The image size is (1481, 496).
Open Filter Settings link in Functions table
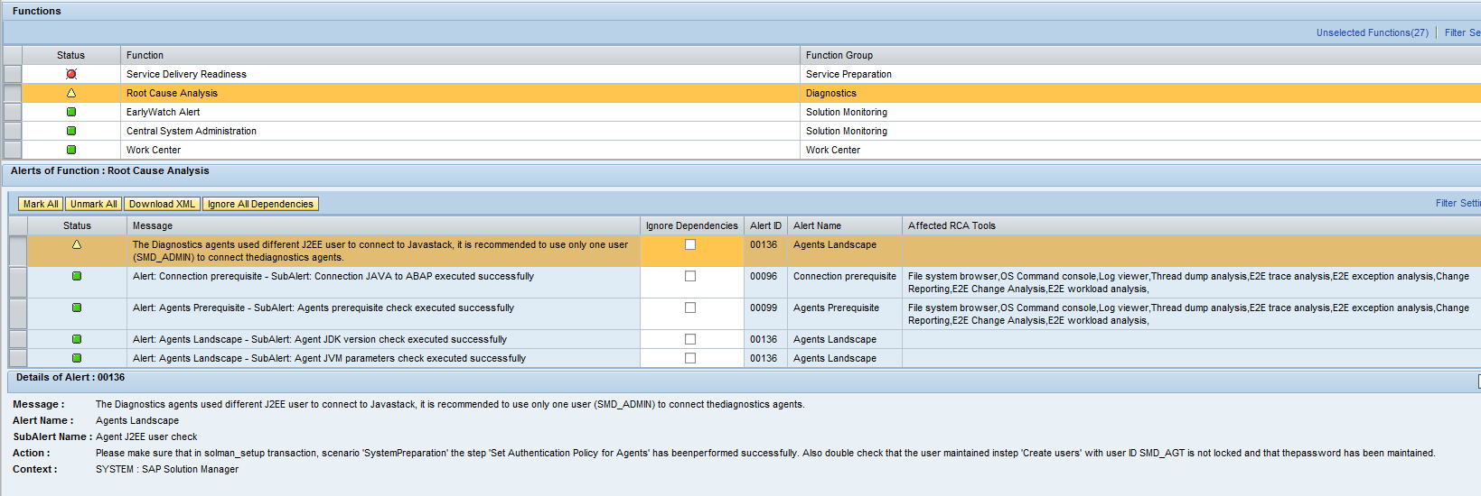tap(1462, 32)
